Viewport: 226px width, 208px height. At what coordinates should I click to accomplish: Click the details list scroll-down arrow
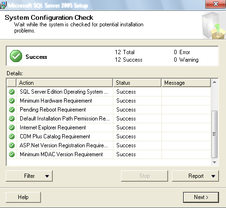coord(215,162)
